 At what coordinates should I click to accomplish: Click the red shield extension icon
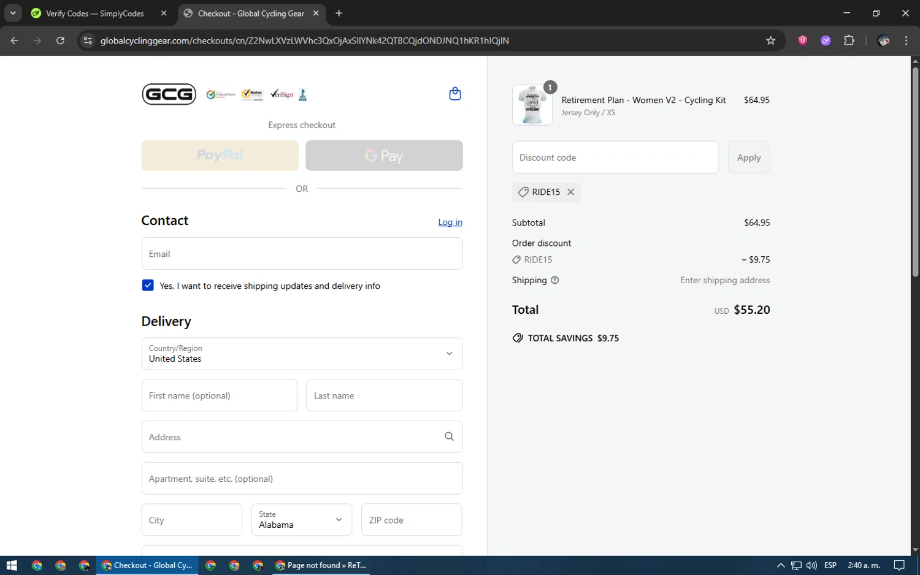(x=802, y=40)
